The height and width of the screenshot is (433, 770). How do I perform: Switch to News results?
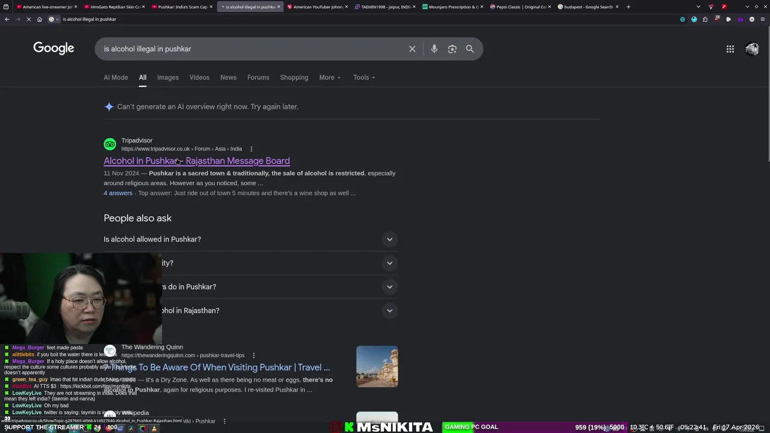pyautogui.click(x=228, y=78)
